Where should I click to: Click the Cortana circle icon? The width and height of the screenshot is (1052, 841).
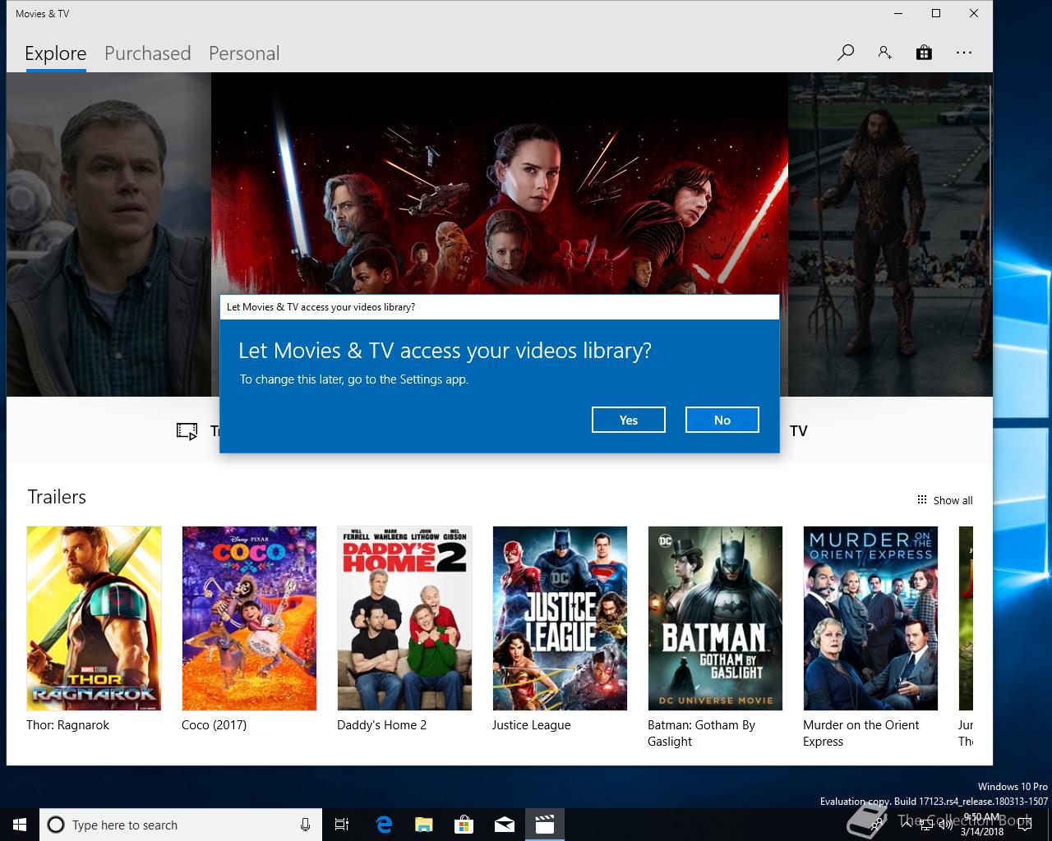(x=56, y=825)
